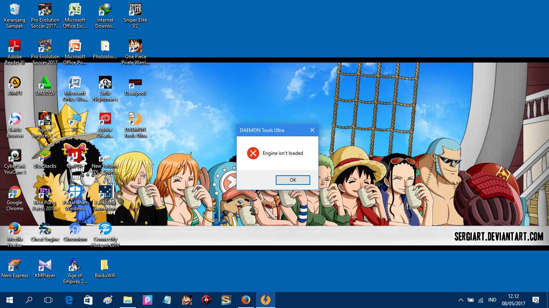Open the Wi-Fi network flyout in tray
This screenshot has height=308, width=549.
point(481,300)
